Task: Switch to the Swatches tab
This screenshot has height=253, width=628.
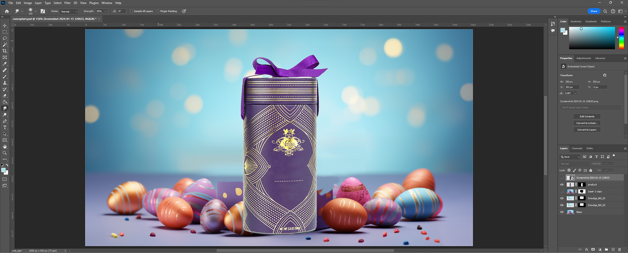Action: point(576,22)
